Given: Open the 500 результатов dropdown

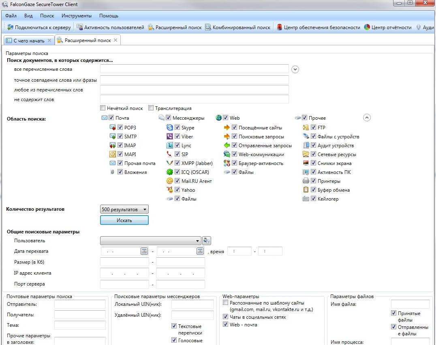Looking at the screenshot, I should pyautogui.click(x=124, y=209).
